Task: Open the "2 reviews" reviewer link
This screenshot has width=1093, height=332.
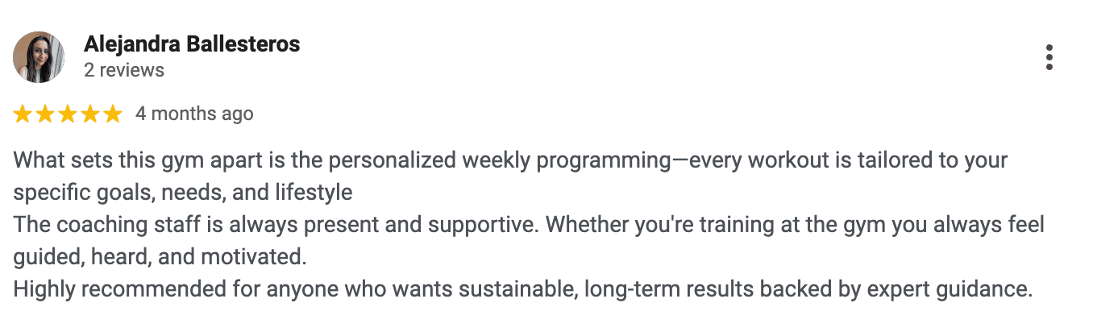Action: pyautogui.click(x=124, y=71)
